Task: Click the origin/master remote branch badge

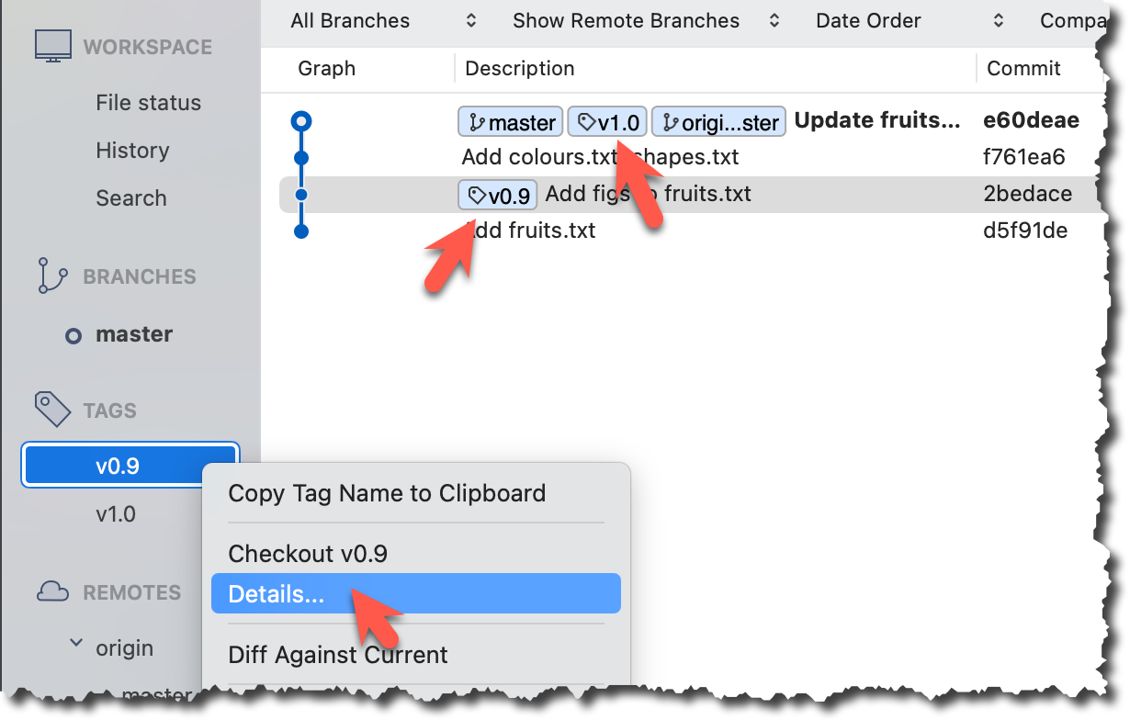Action: coord(718,122)
